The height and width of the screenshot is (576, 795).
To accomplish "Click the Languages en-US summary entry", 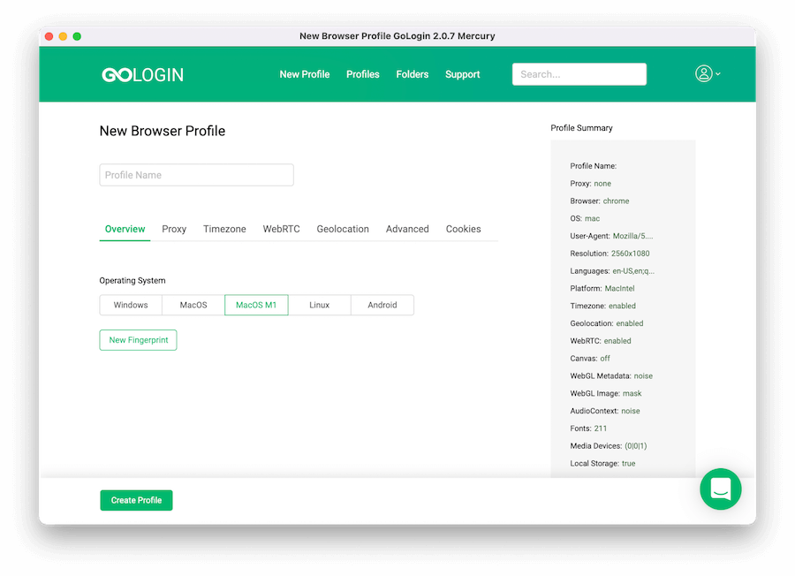I will [612, 270].
